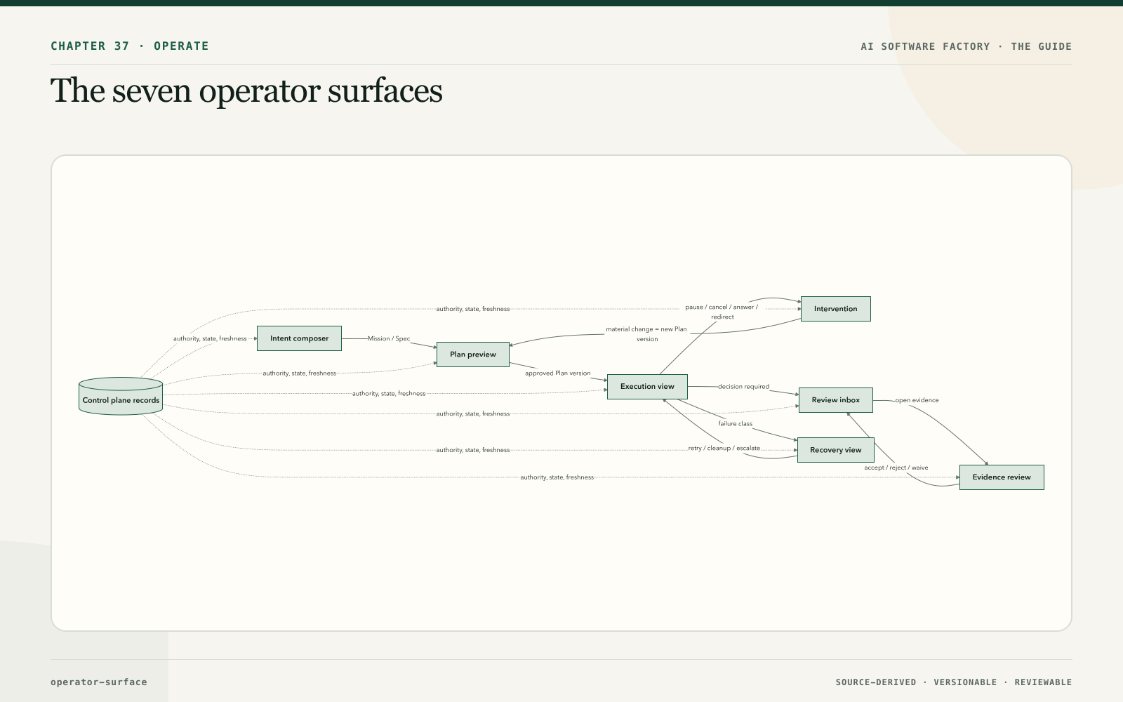Viewport: 1123px width, 702px height.
Task: Click "authority, state, freshness" label entering Intent composer
Action: (210, 338)
